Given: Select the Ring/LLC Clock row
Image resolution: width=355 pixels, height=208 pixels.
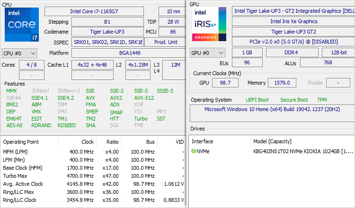Looking at the screenshot, I should point(93,200).
